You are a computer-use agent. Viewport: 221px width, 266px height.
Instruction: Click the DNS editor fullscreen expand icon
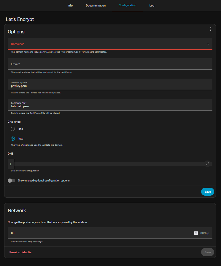click(x=207, y=164)
